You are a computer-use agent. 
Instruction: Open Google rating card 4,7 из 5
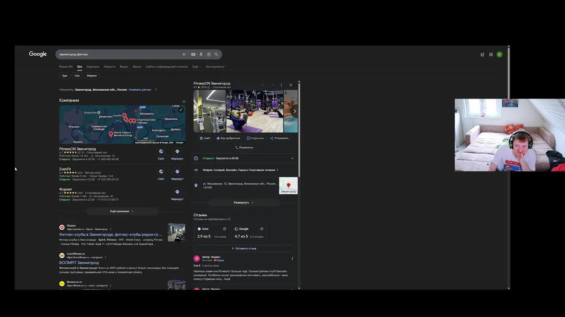tap(249, 233)
